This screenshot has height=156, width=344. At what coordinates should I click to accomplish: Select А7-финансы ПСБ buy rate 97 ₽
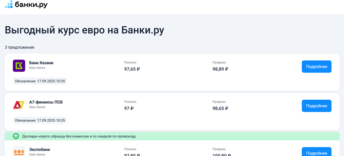click(x=129, y=108)
